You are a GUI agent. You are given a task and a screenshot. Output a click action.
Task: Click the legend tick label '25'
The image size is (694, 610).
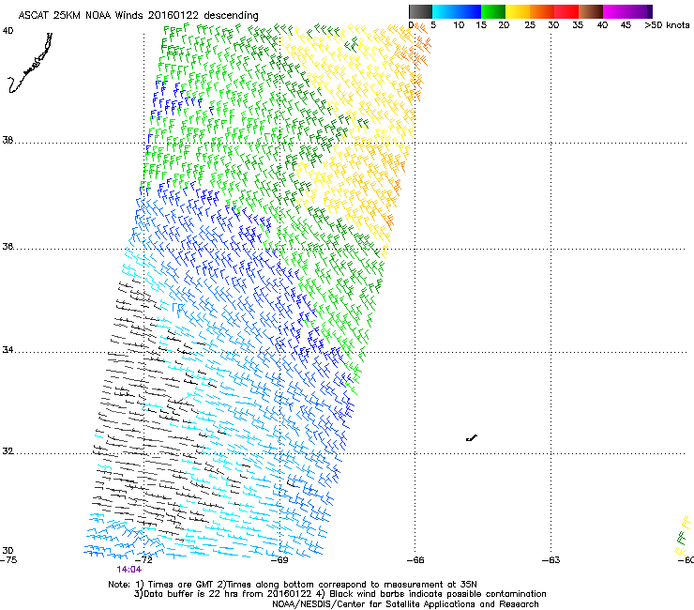tap(530, 24)
